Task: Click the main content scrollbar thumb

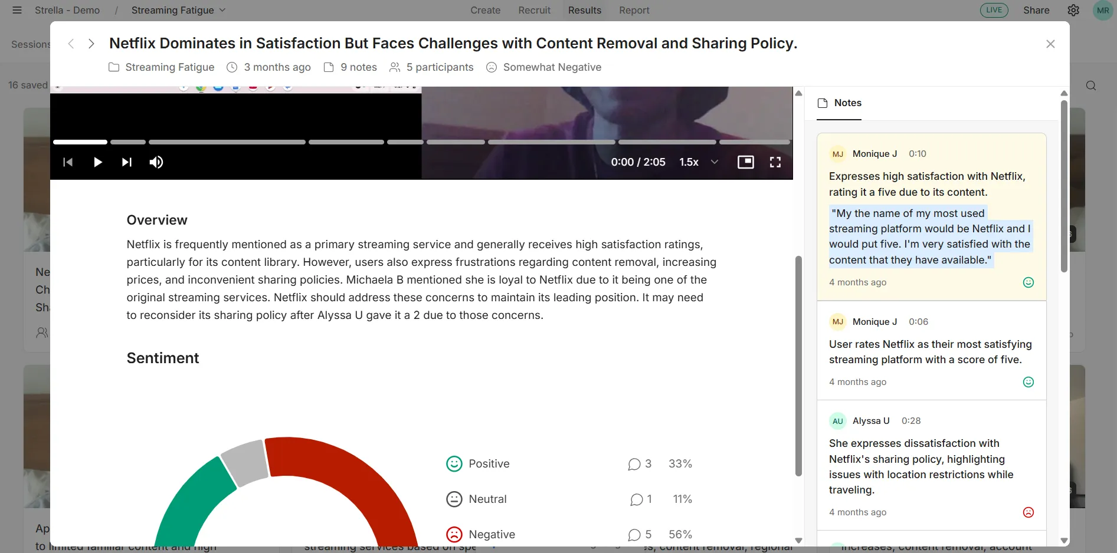Action: 798,366
